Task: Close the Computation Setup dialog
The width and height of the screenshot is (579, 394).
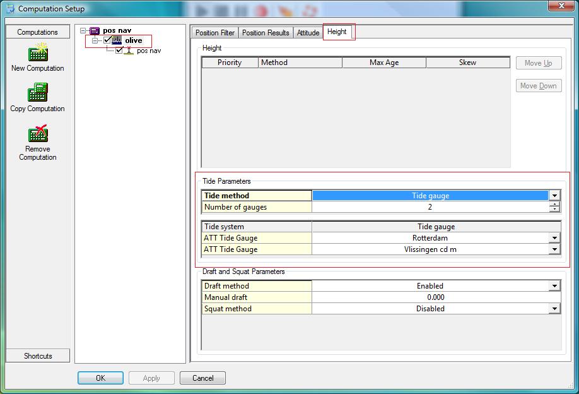Action: point(556,8)
